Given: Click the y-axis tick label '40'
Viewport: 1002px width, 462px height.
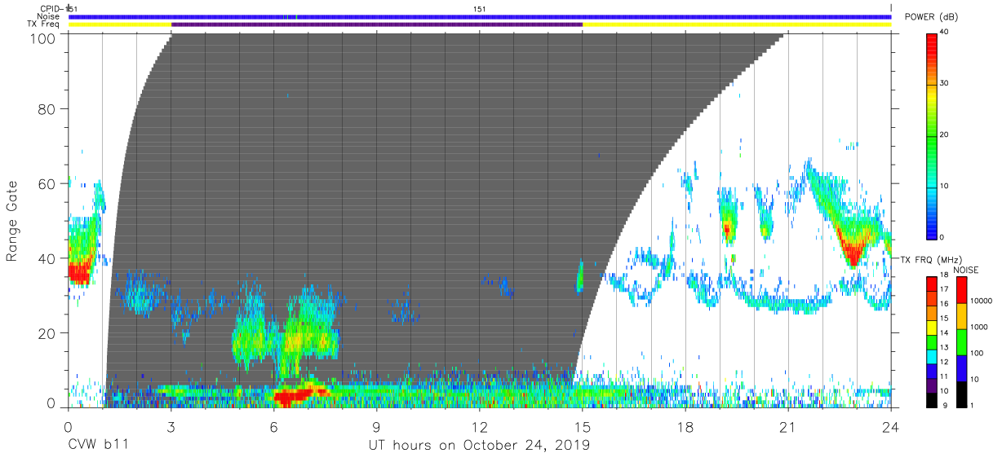Looking at the screenshot, I should 48,258.
